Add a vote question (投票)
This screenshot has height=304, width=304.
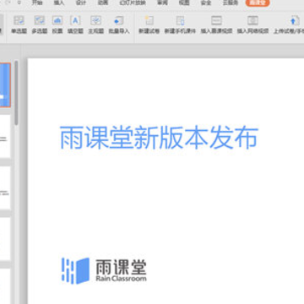coord(57,24)
